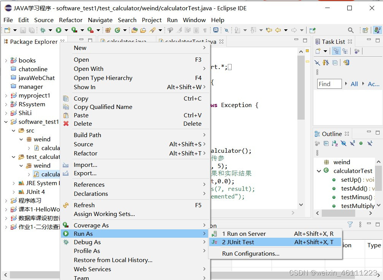Image resolution: width=383 pixels, height=280 pixels.
Task: Select Copy Qualified Name in context menu
Action: click(x=135, y=107)
